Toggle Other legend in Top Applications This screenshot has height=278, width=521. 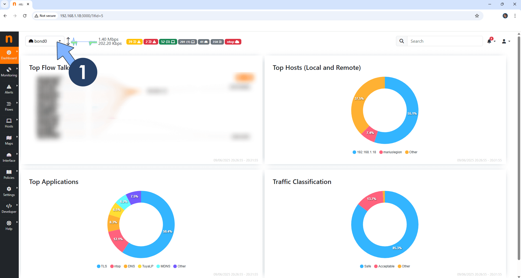pos(180,266)
